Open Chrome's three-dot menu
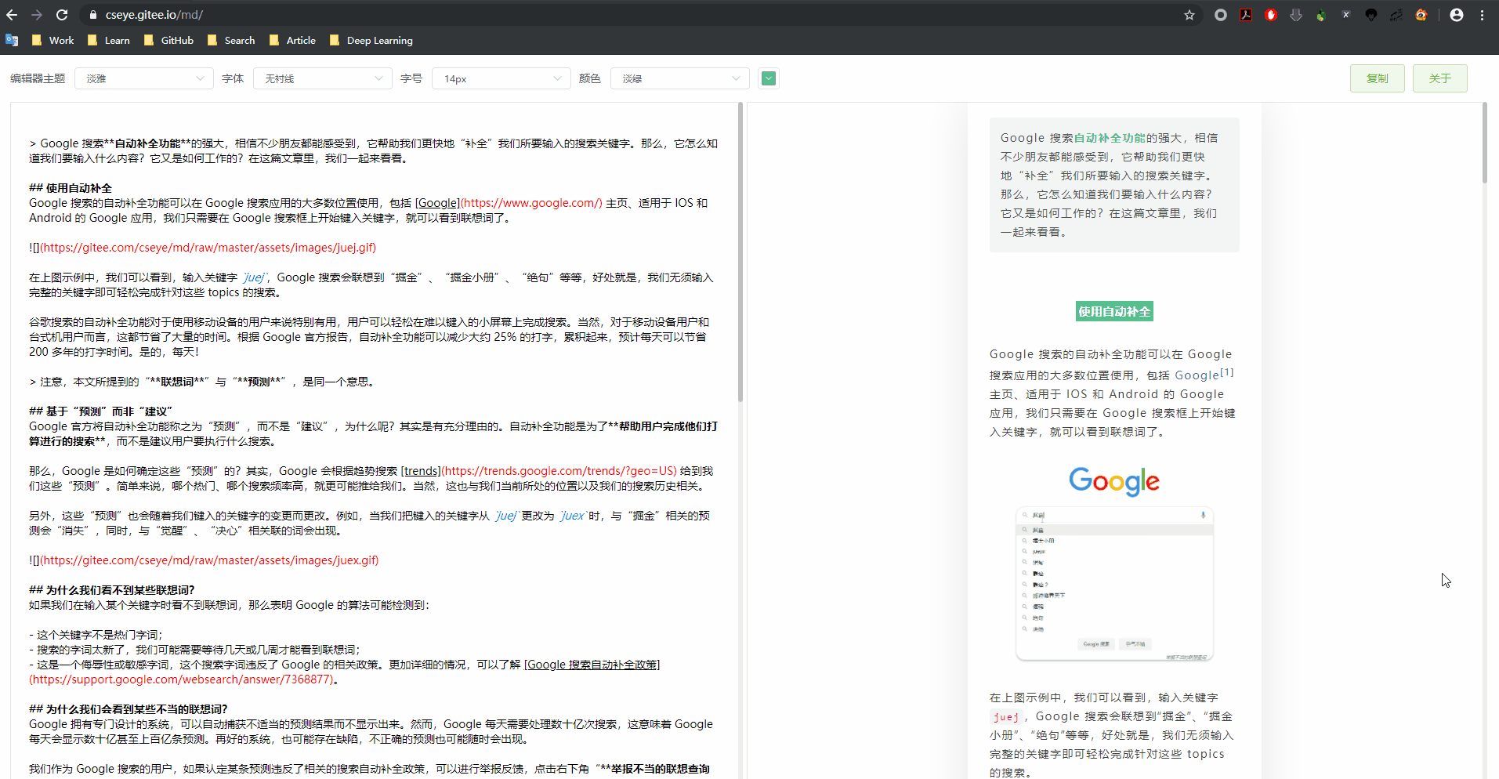Viewport: 1499px width, 779px height. point(1483,15)
